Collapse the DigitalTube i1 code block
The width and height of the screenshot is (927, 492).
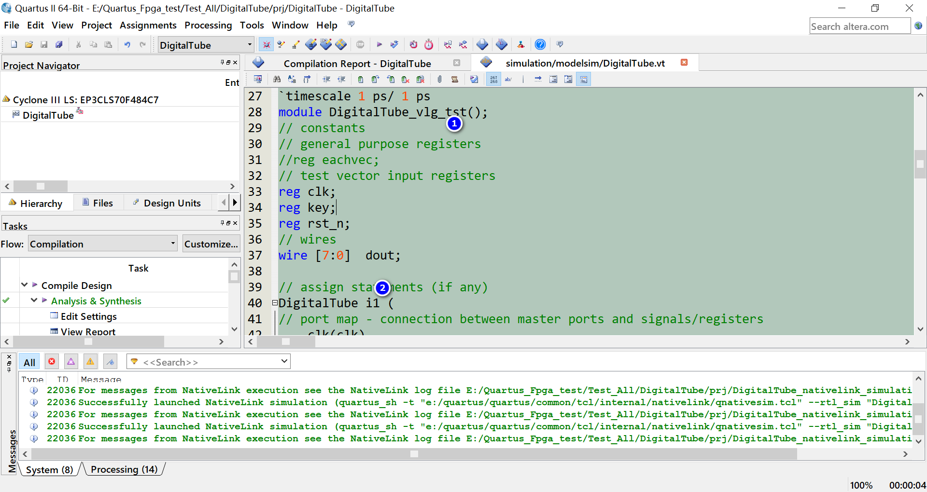[x=275, y=303]
